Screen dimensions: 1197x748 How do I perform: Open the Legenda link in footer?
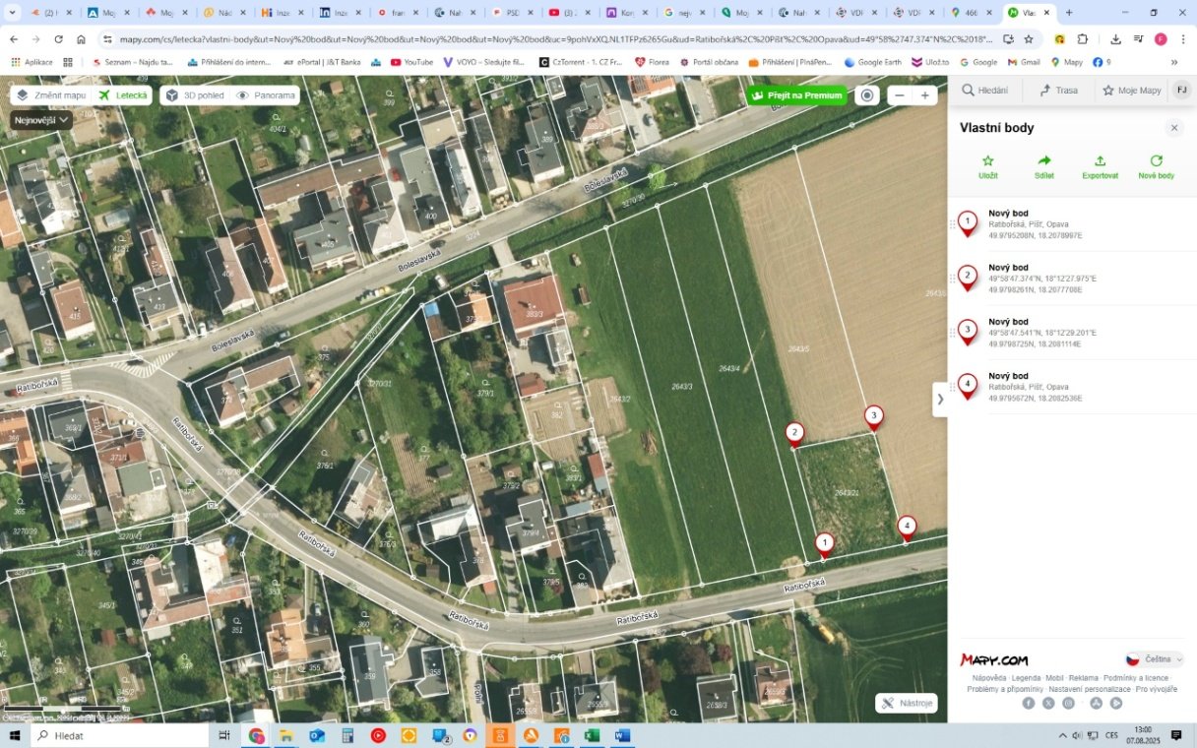click(x=1026, y=678)
